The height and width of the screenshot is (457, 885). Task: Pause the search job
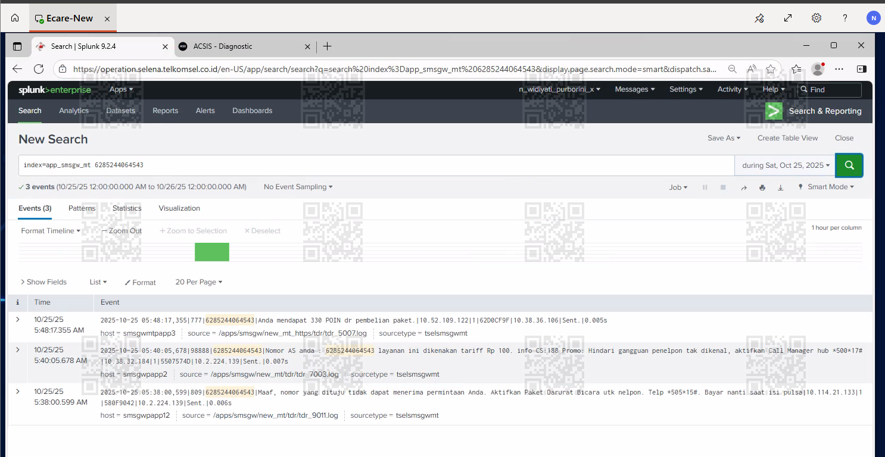(705, 187)
